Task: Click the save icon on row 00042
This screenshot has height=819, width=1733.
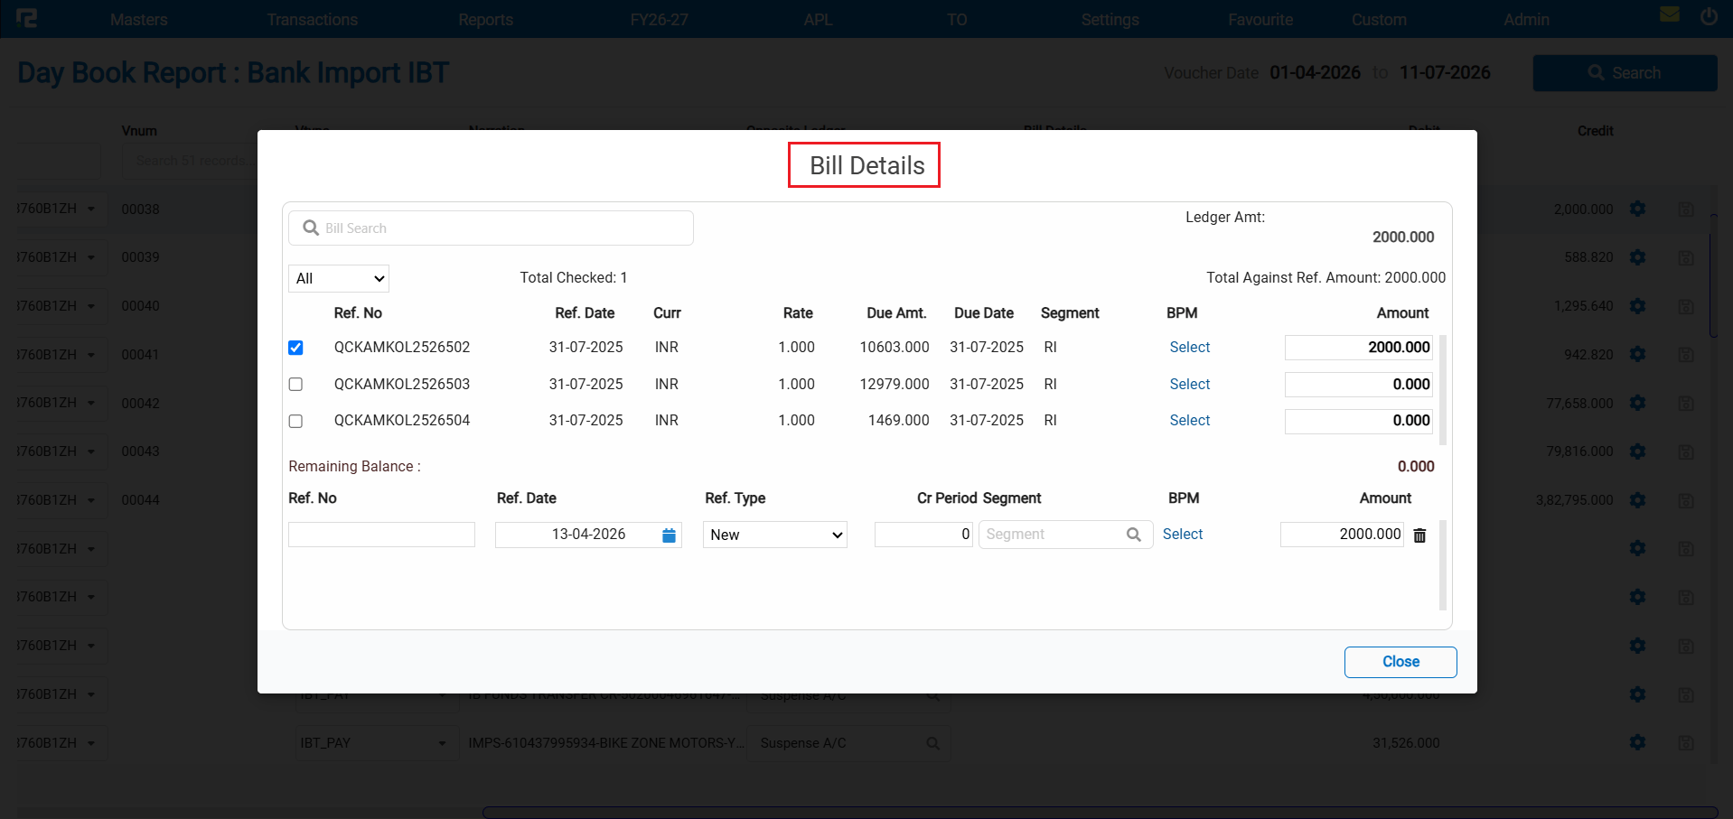Action: (x=1685, y=404)
